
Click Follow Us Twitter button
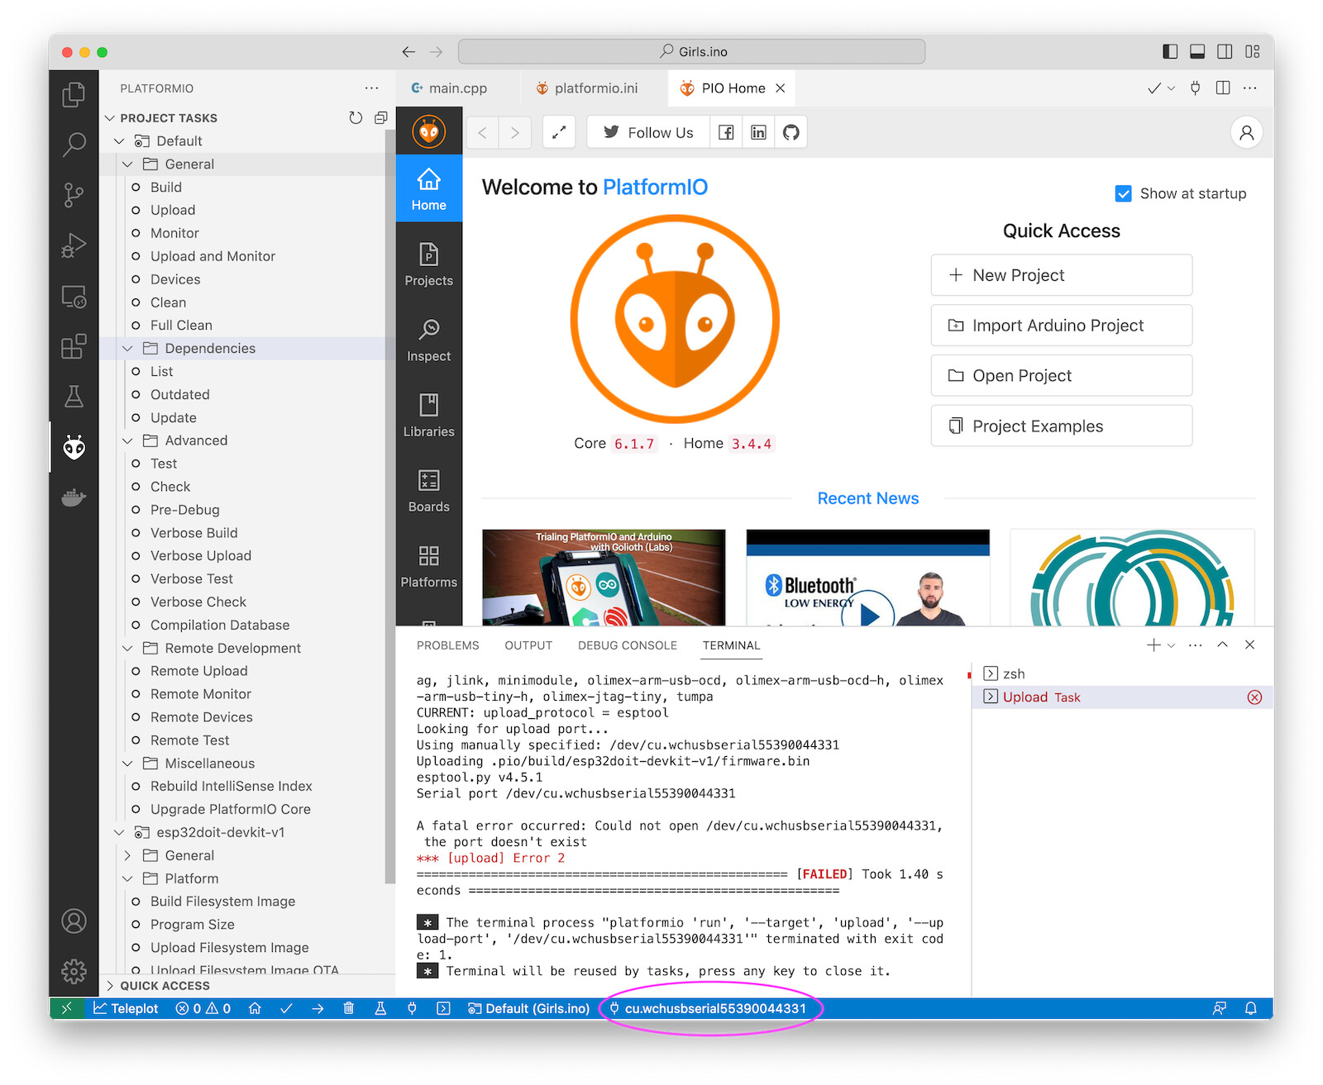[x=648, y=132]
